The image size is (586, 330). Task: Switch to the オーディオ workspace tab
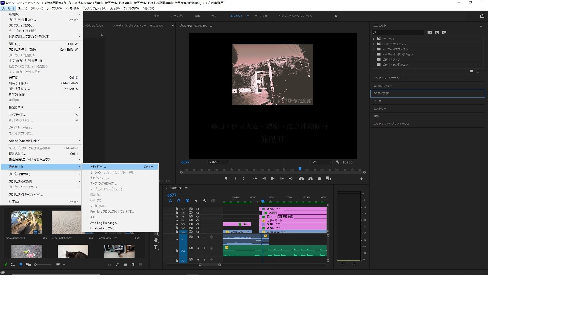point(260,16)
